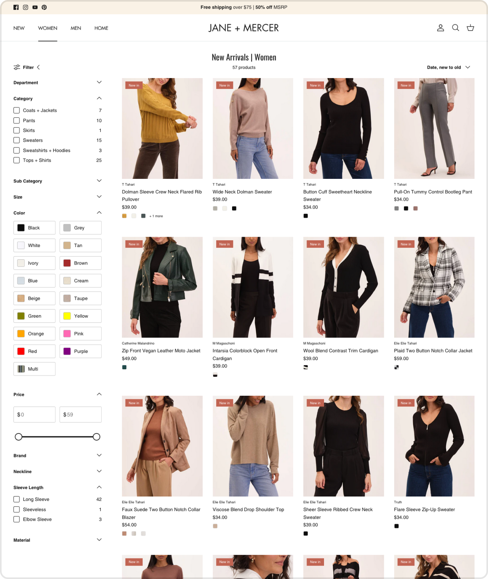The width and height of the screenshot is (488, 579).
Task: Choose black swatch under Flare Sleeve Zip-Up Sweater
Action: [x=396, y=526]
